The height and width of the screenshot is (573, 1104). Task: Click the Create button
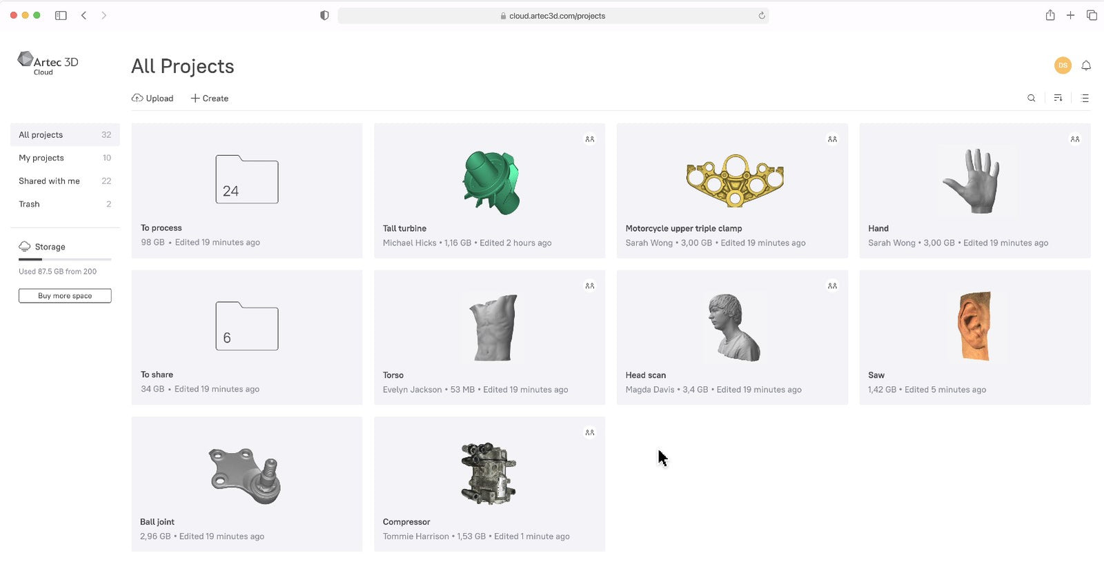pyautogui.click(x=210, y=98)
